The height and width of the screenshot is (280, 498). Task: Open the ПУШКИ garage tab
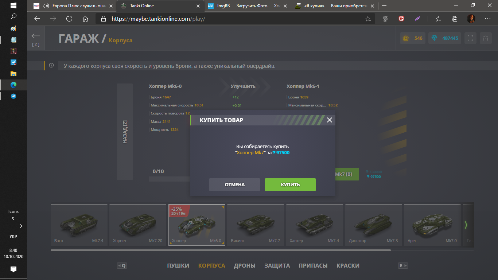[x=178, y=266]
